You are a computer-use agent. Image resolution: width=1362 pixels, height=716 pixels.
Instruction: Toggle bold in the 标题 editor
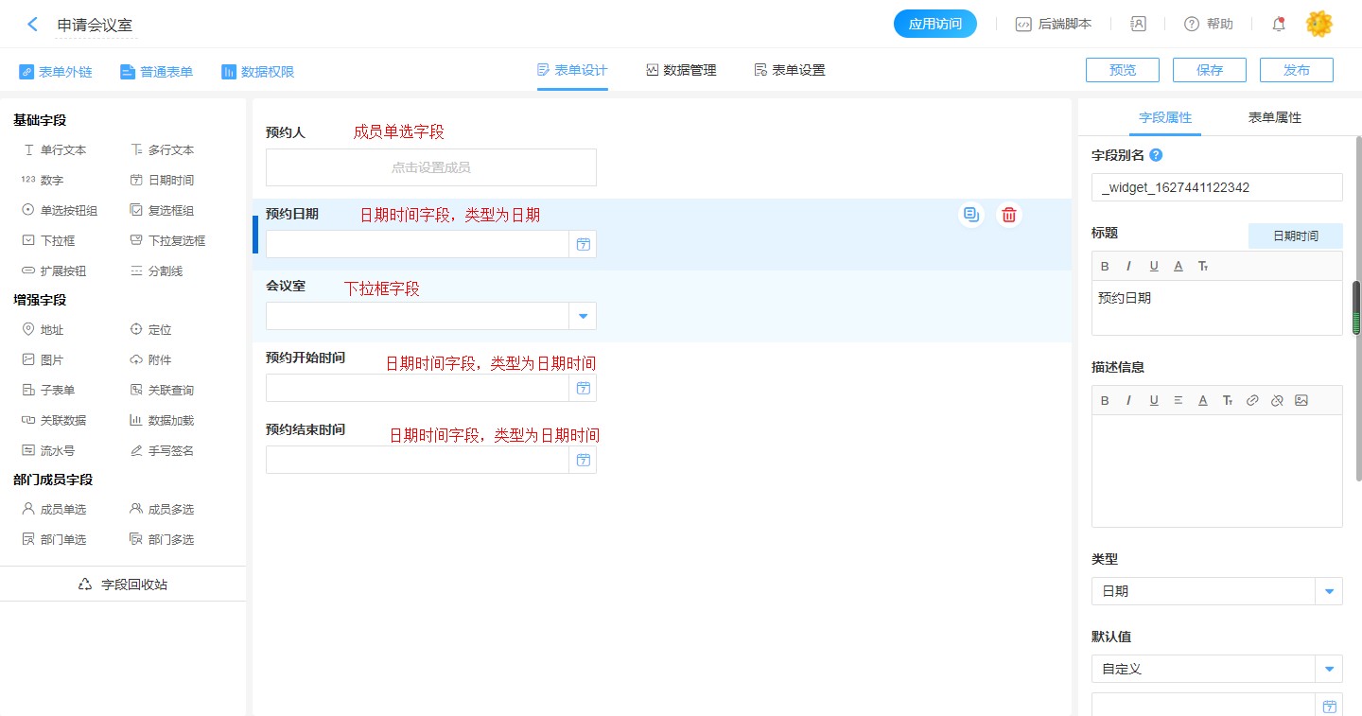[x=1105, y=266]
